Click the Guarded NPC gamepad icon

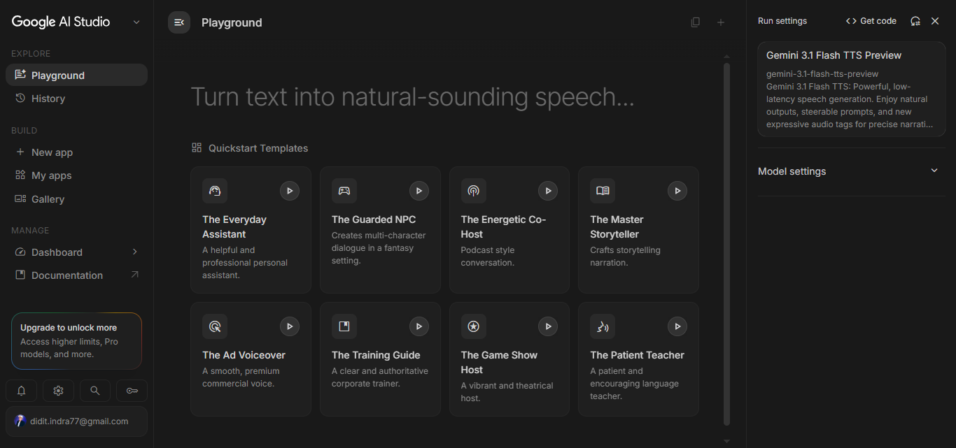coord(344,191)
